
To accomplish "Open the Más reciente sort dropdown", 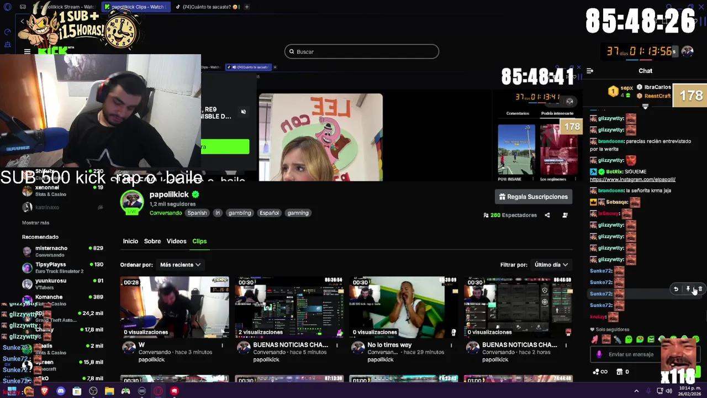I will (180, 265).
